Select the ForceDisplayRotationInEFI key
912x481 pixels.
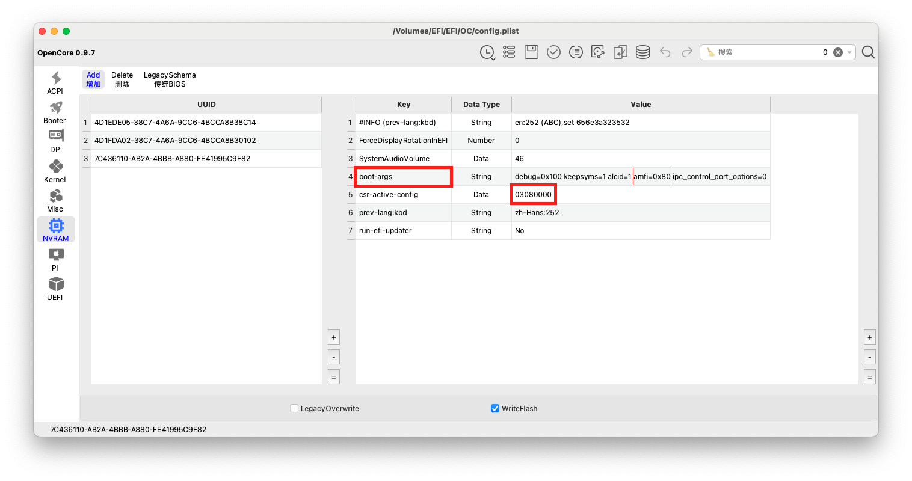pyautogui.click(x=404, y=141)
